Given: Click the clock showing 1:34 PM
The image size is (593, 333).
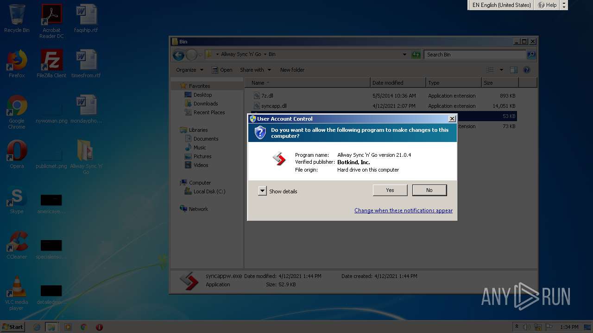Looking at the screenshot, I should [x=569, y=327].
